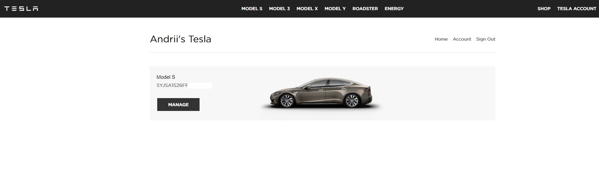Open the Model X menu item
The width and height of the screenshot is (599, 183).
tap(307, 8)
